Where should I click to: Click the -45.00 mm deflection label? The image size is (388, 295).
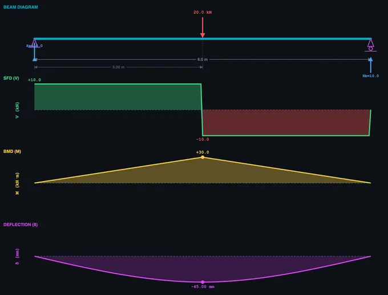(203, 286)
